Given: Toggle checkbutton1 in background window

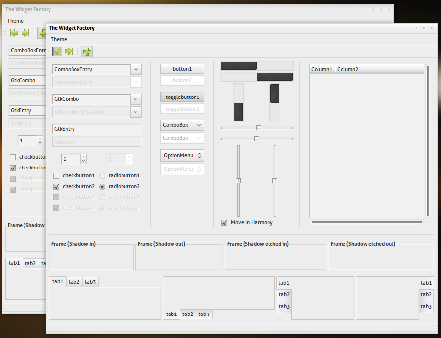Looking at the screenshot, I should tap(13, 157).
